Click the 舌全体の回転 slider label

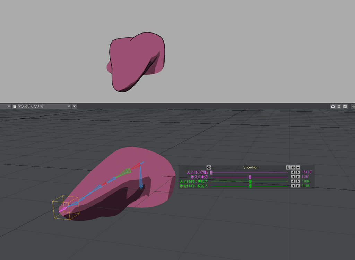coord(197,173)
